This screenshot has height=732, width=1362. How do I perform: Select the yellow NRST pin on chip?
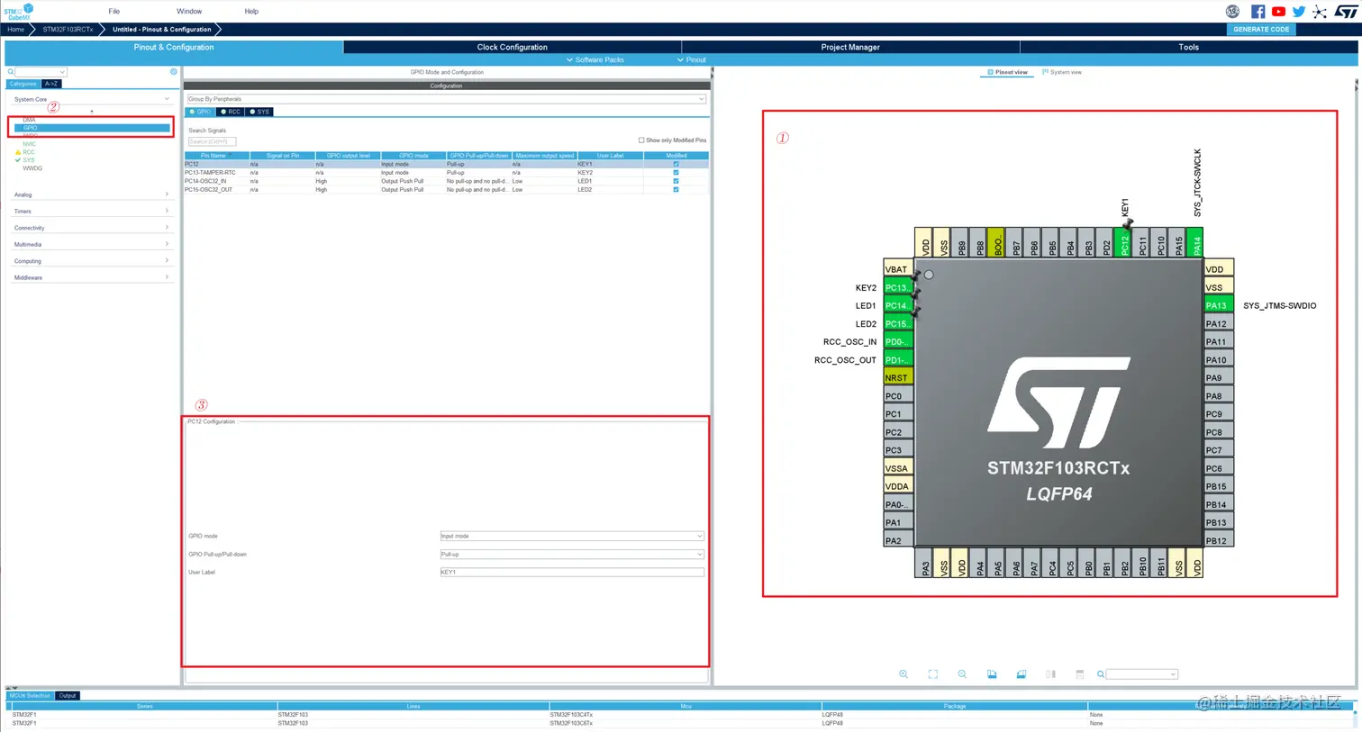coord(898,377)
